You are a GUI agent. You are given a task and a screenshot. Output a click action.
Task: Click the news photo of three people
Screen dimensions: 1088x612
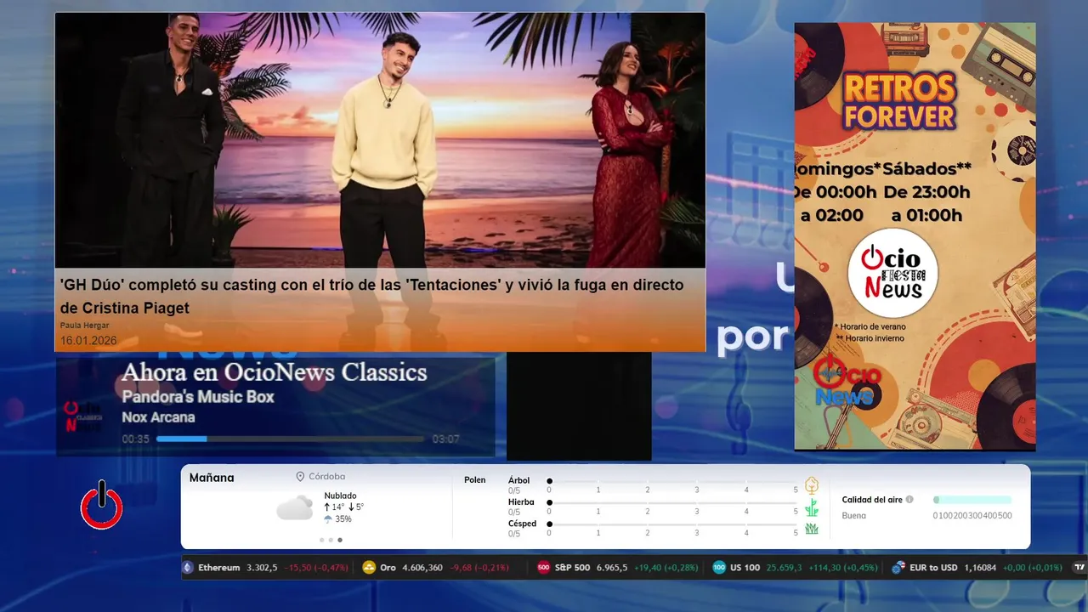pyautogui.click(x=380, y=140)
